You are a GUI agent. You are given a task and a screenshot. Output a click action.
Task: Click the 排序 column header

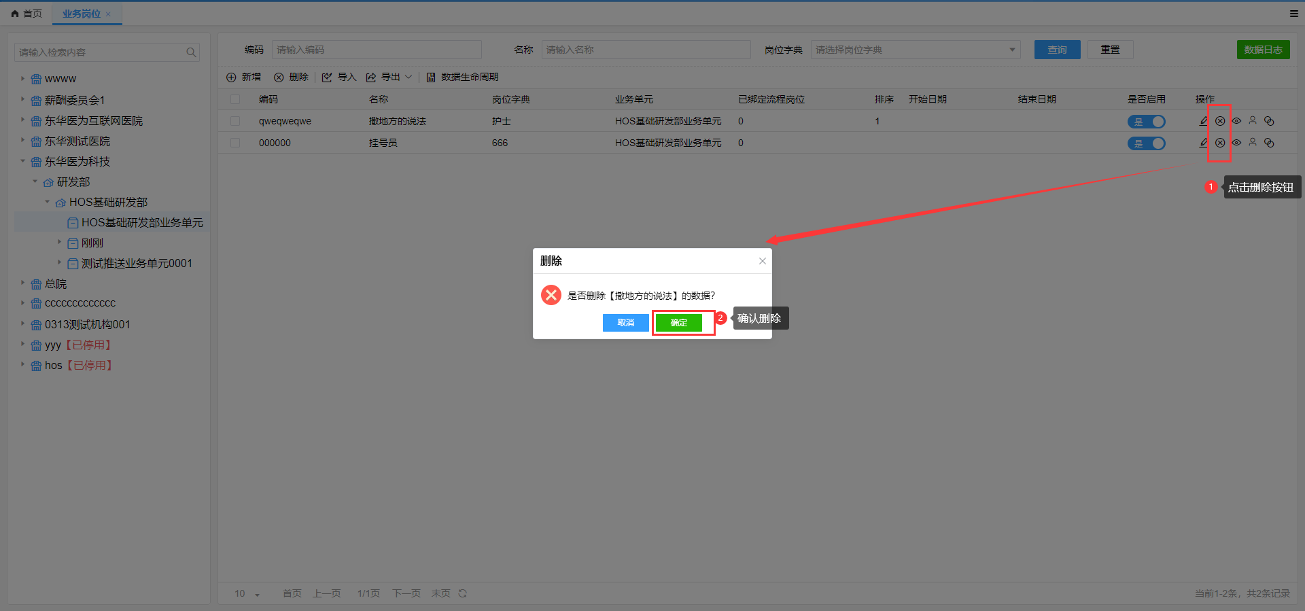tap(884, 99)
